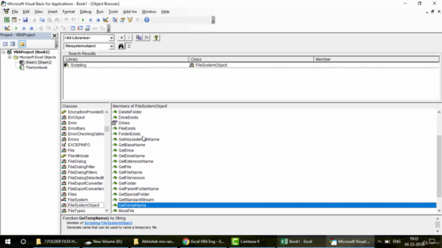Viewport: 442px width, 248px height.
Task: Open the Edit menu
Action: pos(26,12)
